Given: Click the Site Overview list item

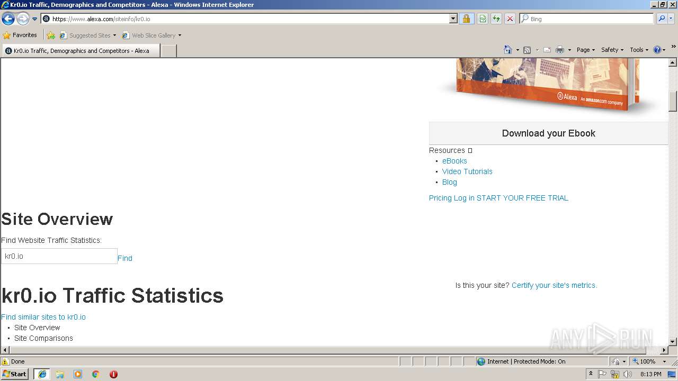Looking at the screenshot, I should (x=37, y=328).
